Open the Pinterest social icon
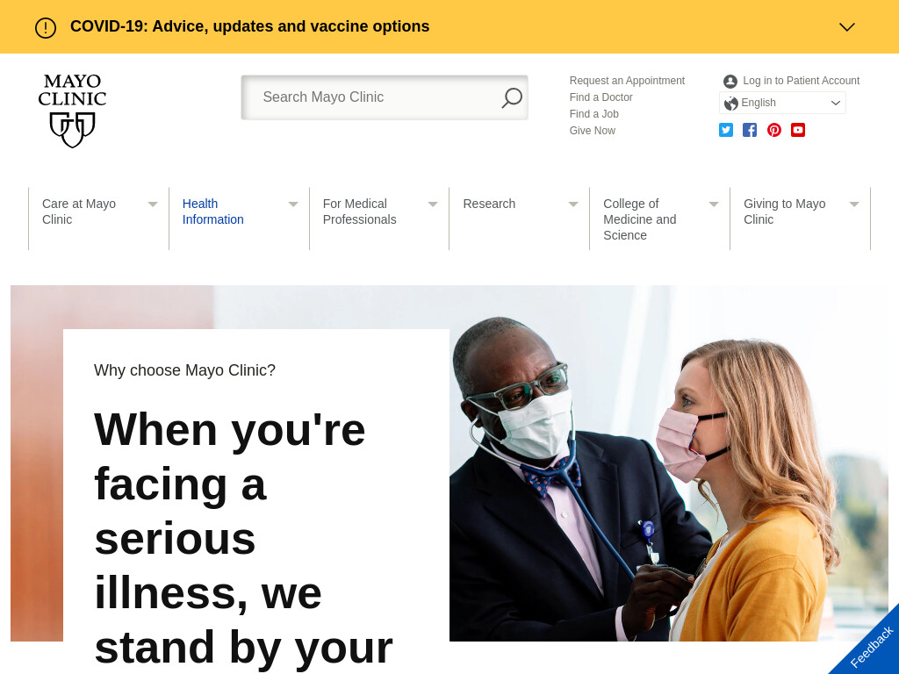This screenshot has width=899, height=674. pyautogui.click(x=774, y=130)
